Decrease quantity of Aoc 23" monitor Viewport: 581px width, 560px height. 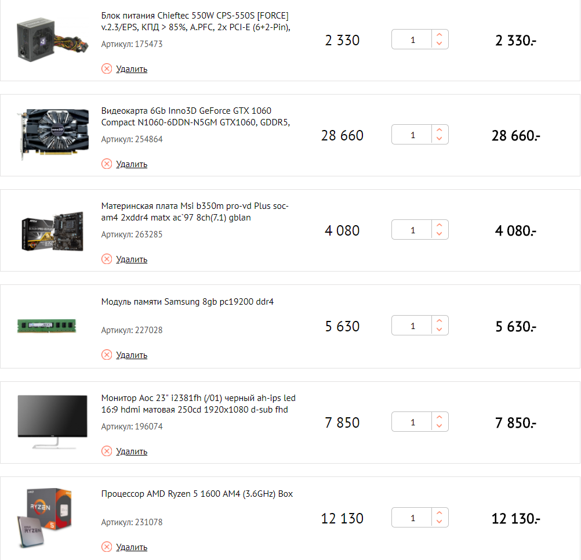click(440, 426)
